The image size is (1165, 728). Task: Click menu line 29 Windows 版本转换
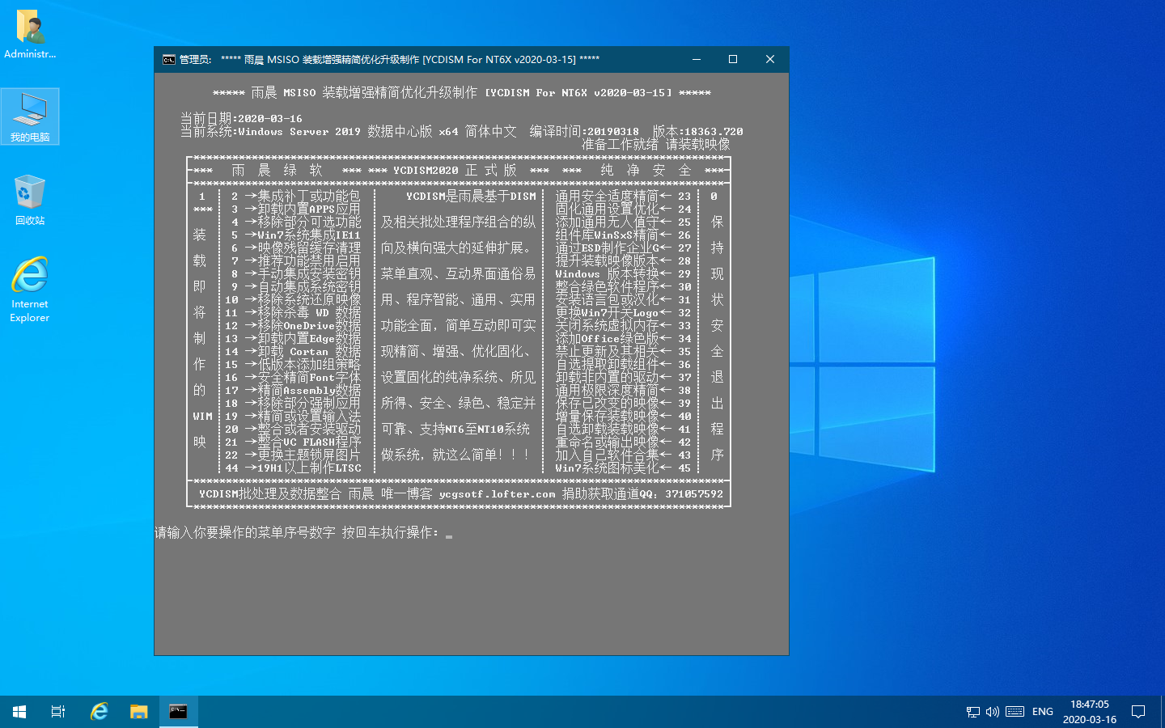(623, 274)
